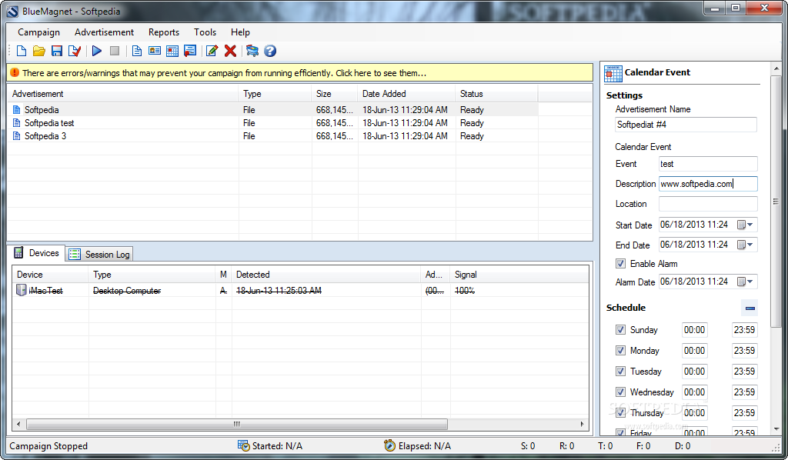
Task: Click the shopping cart purchase icon
Action: point(252,51)
